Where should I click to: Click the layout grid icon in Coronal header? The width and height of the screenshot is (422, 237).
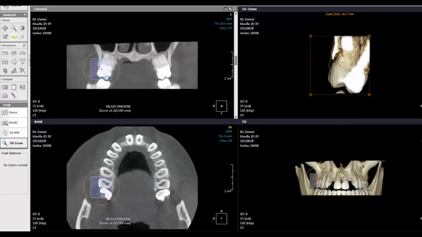tap(226, 9)
